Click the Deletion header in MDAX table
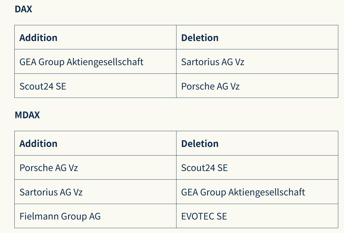 tap(200, 143)
